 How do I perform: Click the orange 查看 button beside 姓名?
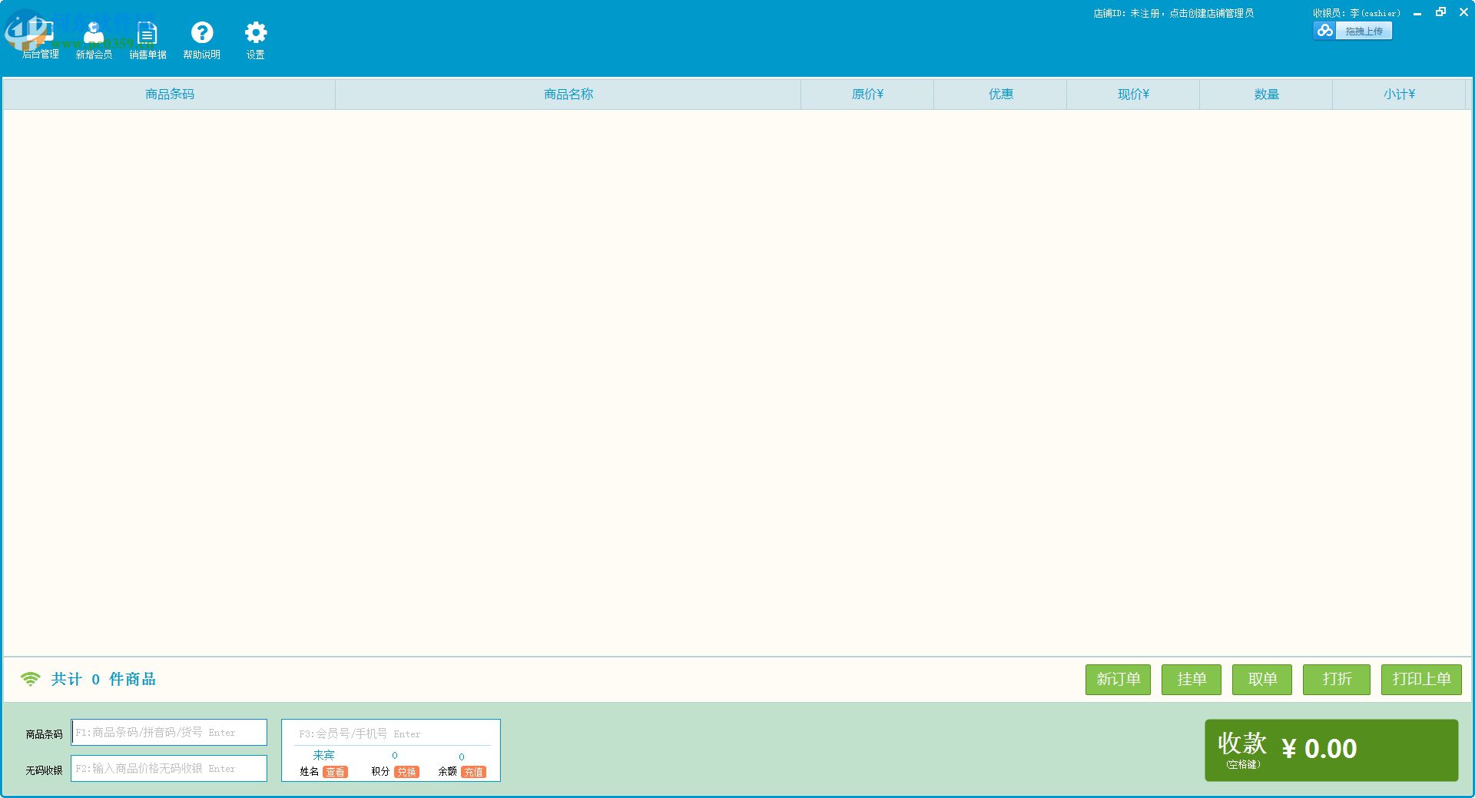[x=336, y=773]
